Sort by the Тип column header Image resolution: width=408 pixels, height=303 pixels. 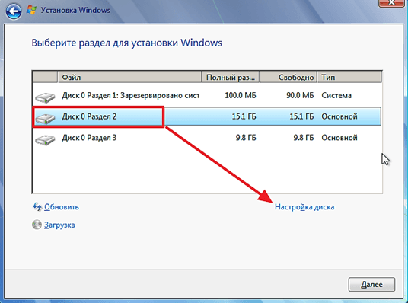pyautogui.click(x=349, y=78)
